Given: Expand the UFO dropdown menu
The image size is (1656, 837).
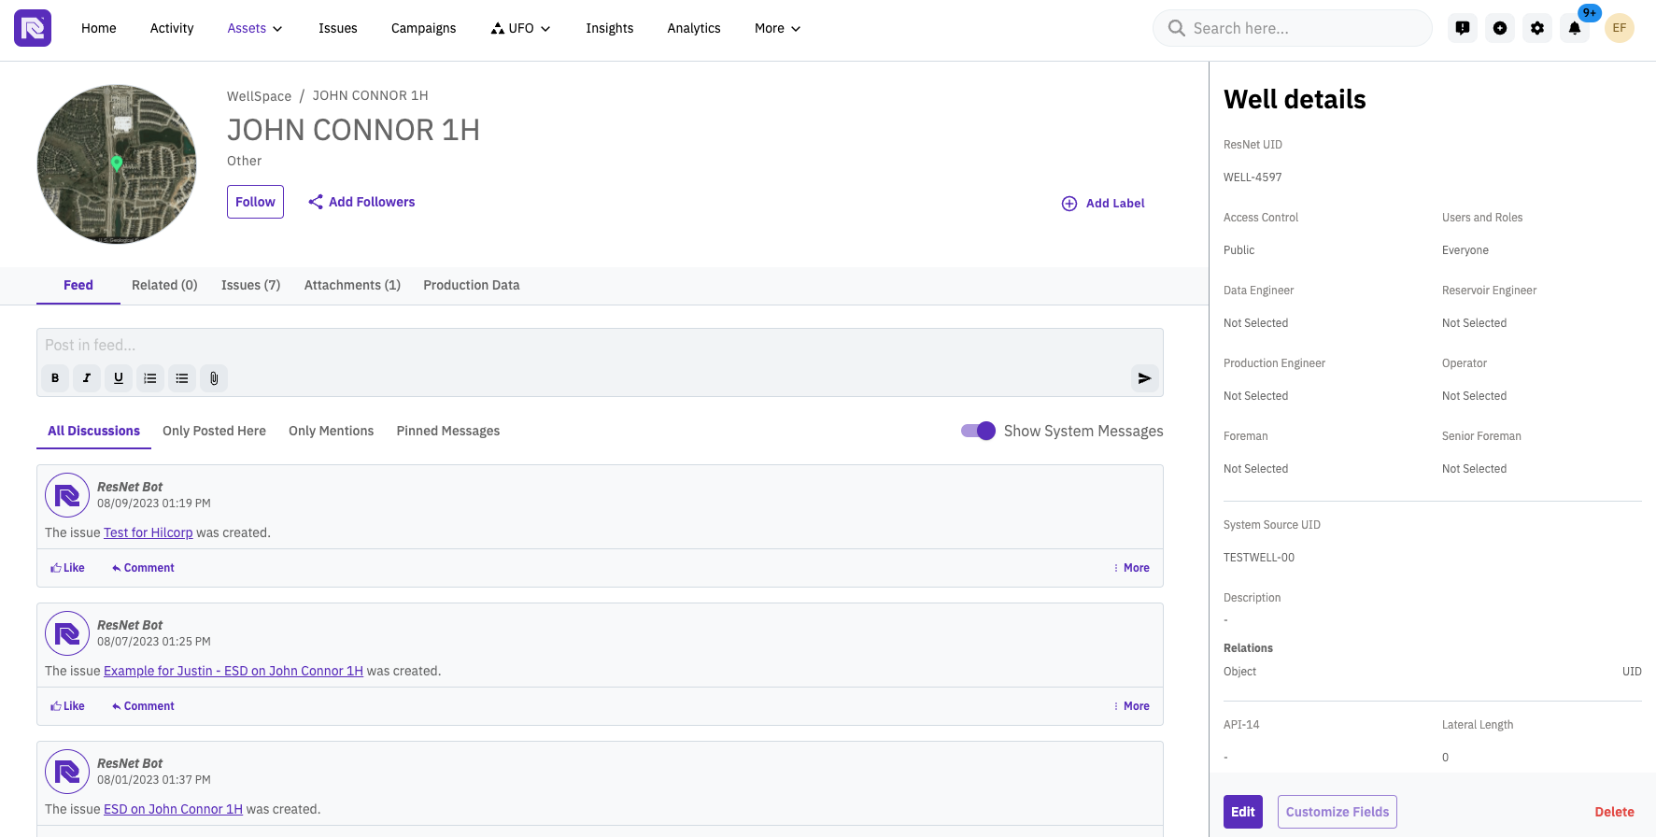Looking at the screenshot, I should click(x=520, y=28).
